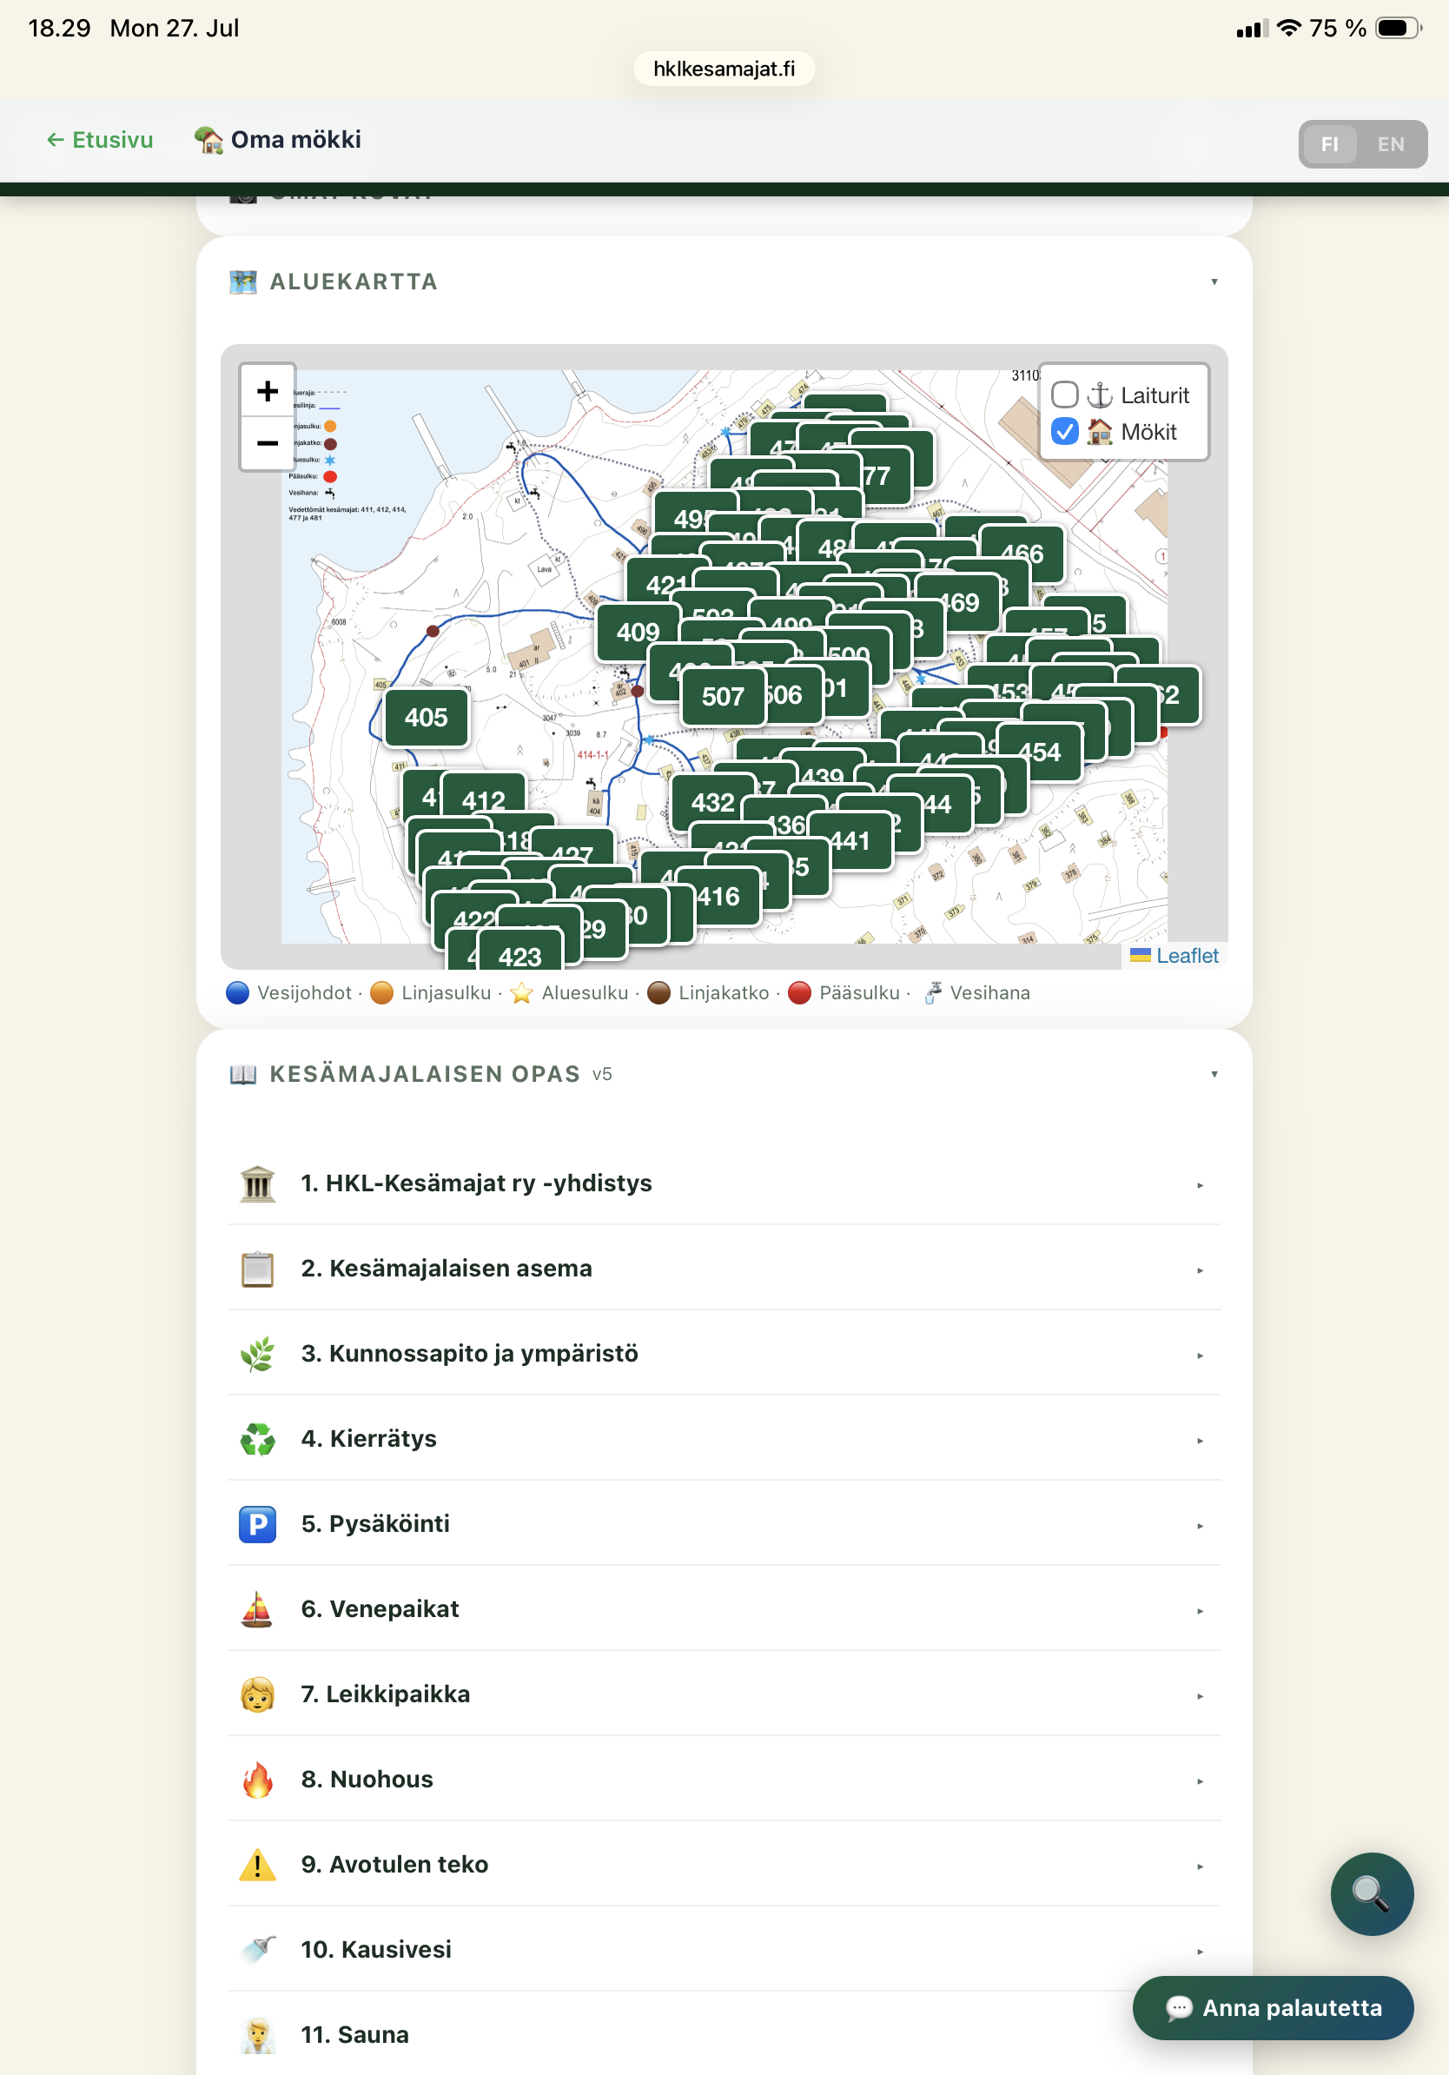Click the Oma mökki header title
This screenshot has width=1449, height=2075.
295,140
